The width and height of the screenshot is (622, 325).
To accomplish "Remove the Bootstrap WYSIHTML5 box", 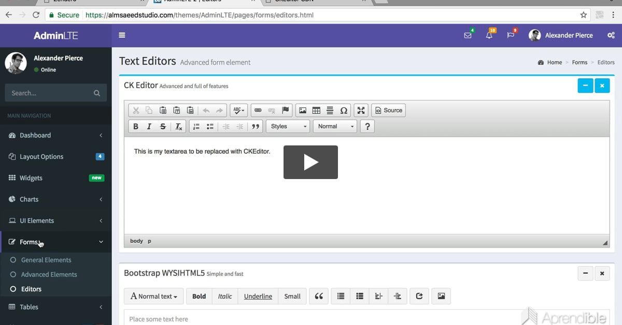I will (x=602, y=273).
